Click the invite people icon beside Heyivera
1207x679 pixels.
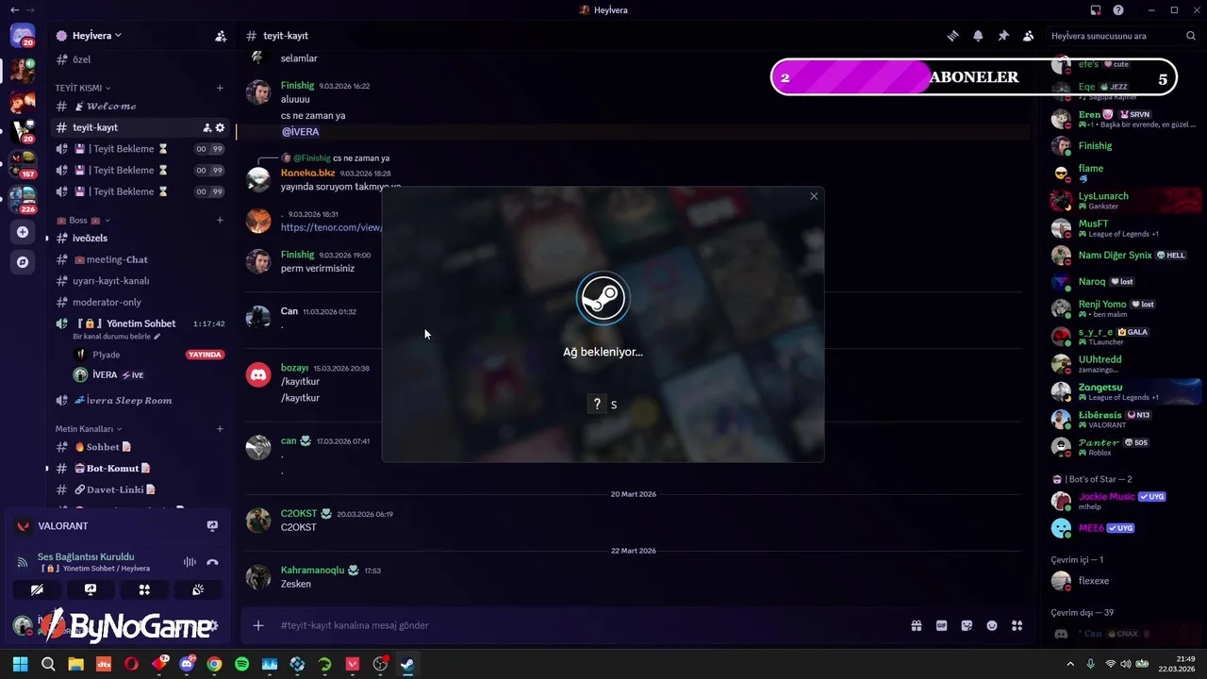point(221,36)
